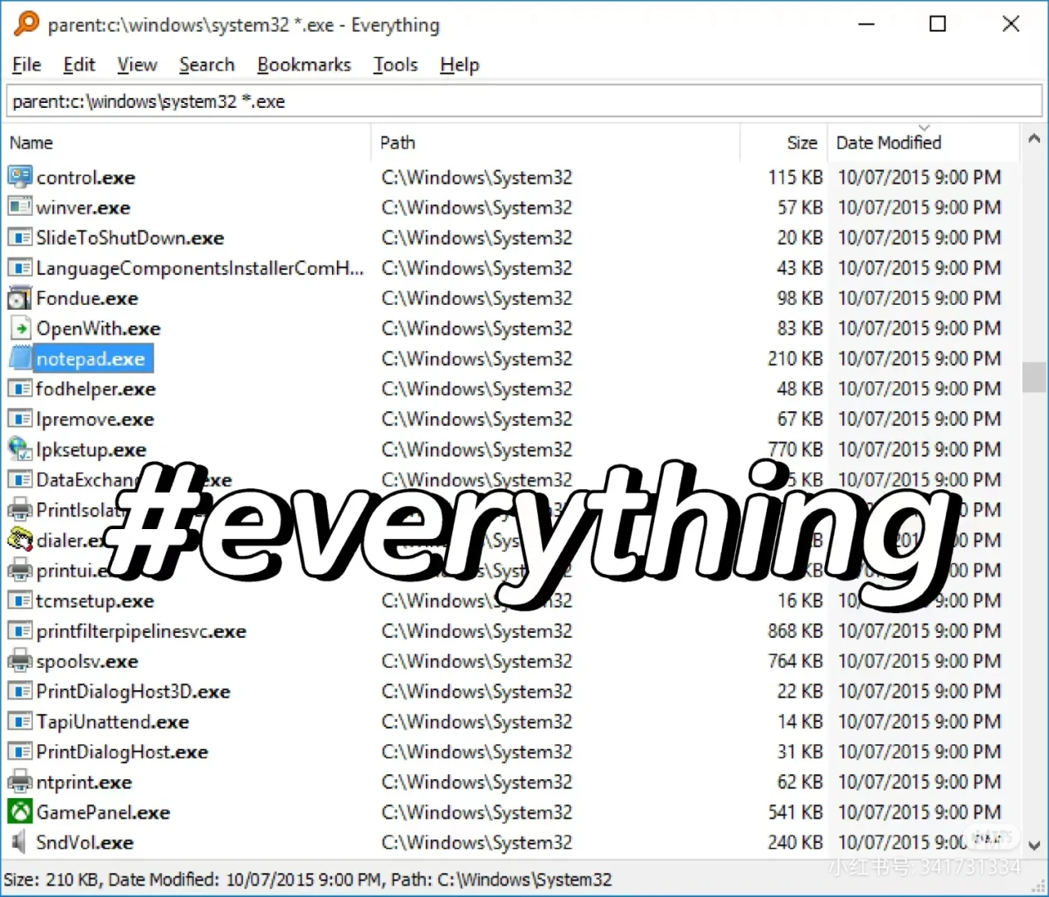
Task: Click the lpksetup.exe globe icon
Action: [x=20, y=449]
